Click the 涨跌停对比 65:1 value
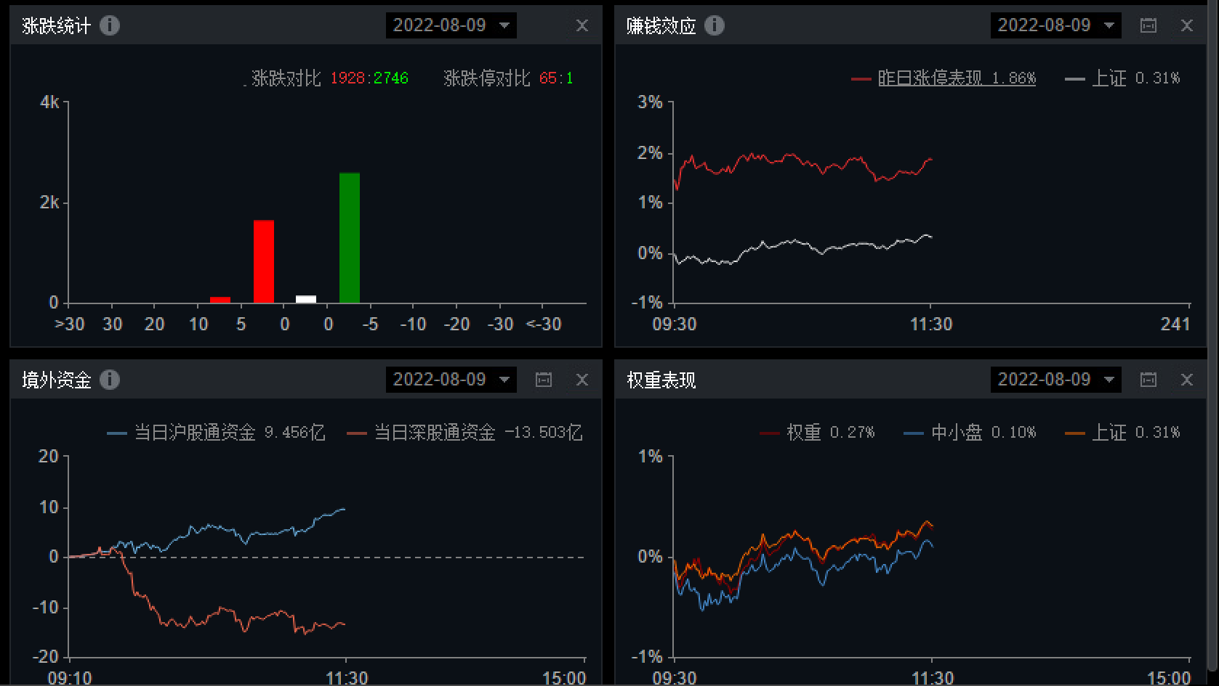Image resolution: width=1219 pixels, height=686 pixels. point(509,78)
